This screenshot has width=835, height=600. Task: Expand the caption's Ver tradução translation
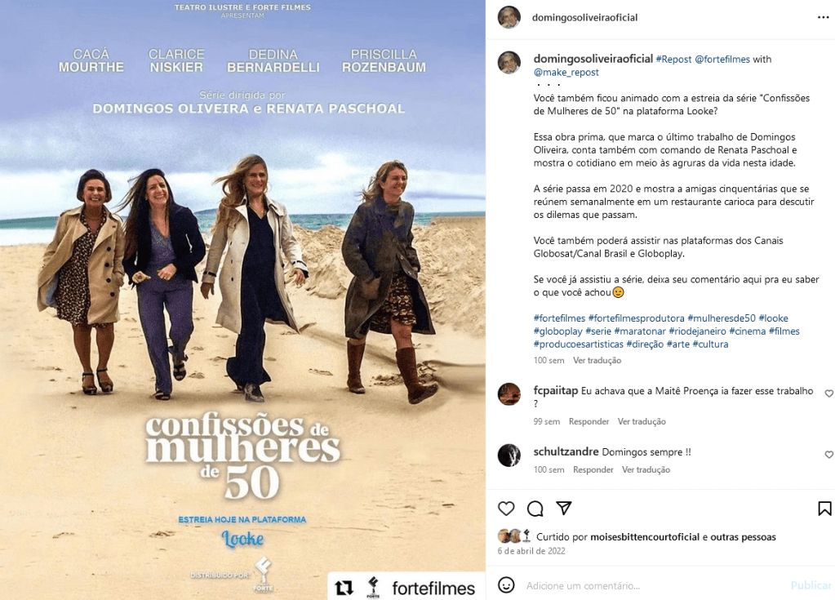[597, 361]
